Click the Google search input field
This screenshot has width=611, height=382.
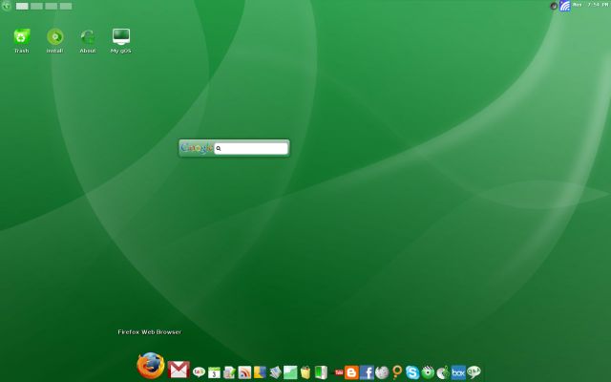coord(251,148)
